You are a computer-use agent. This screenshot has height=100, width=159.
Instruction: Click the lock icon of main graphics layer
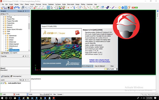pyautogui.click(x=6, y=83)
